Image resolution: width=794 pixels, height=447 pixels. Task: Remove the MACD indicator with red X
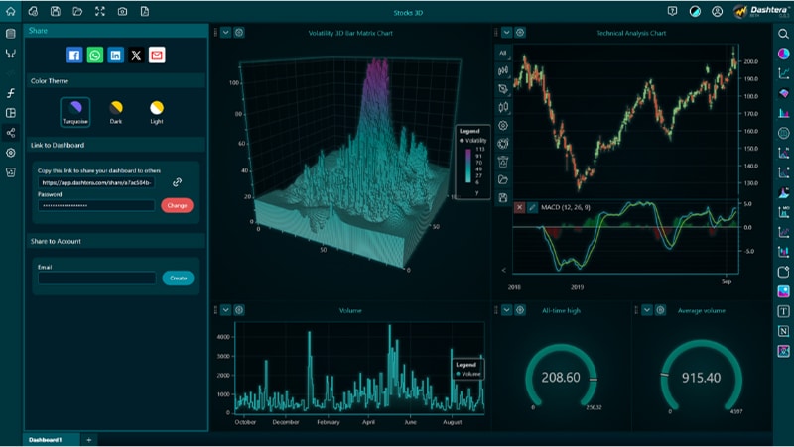(519, 208)
